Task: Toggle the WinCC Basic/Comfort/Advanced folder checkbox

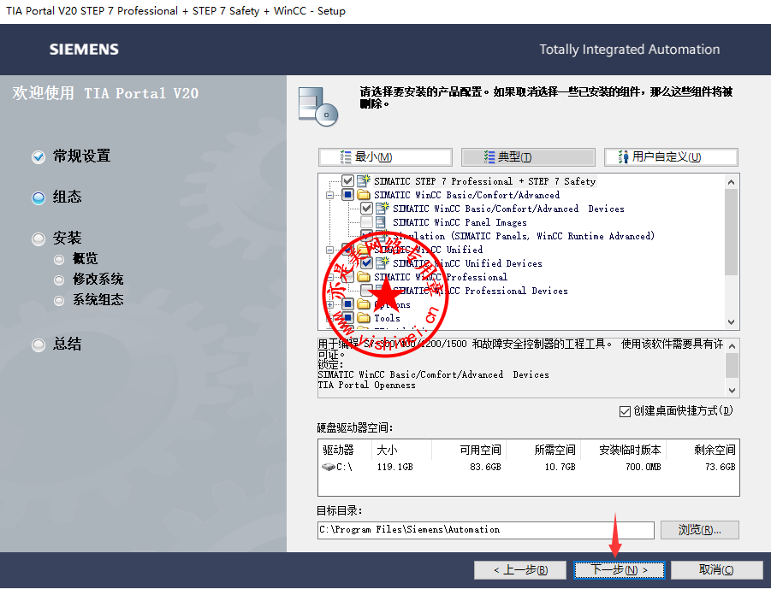Action: (347, 195)
